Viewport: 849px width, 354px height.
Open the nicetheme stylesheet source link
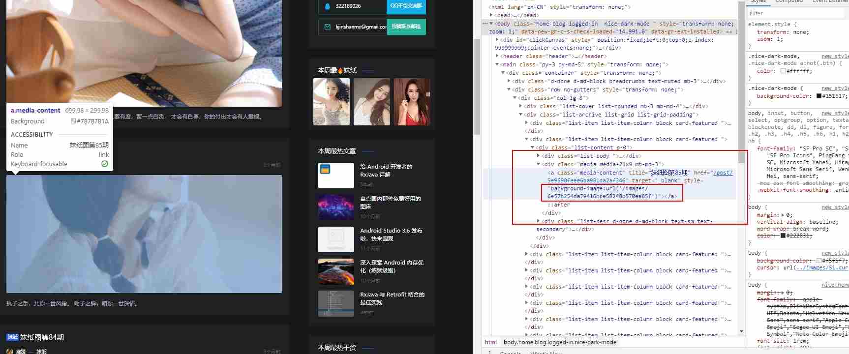[x=835, y=285]
